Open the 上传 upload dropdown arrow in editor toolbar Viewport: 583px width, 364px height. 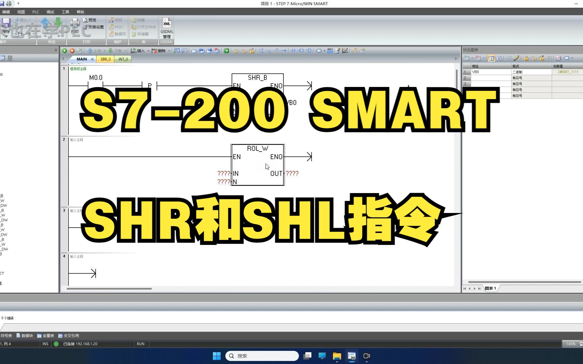pos(105,51)
